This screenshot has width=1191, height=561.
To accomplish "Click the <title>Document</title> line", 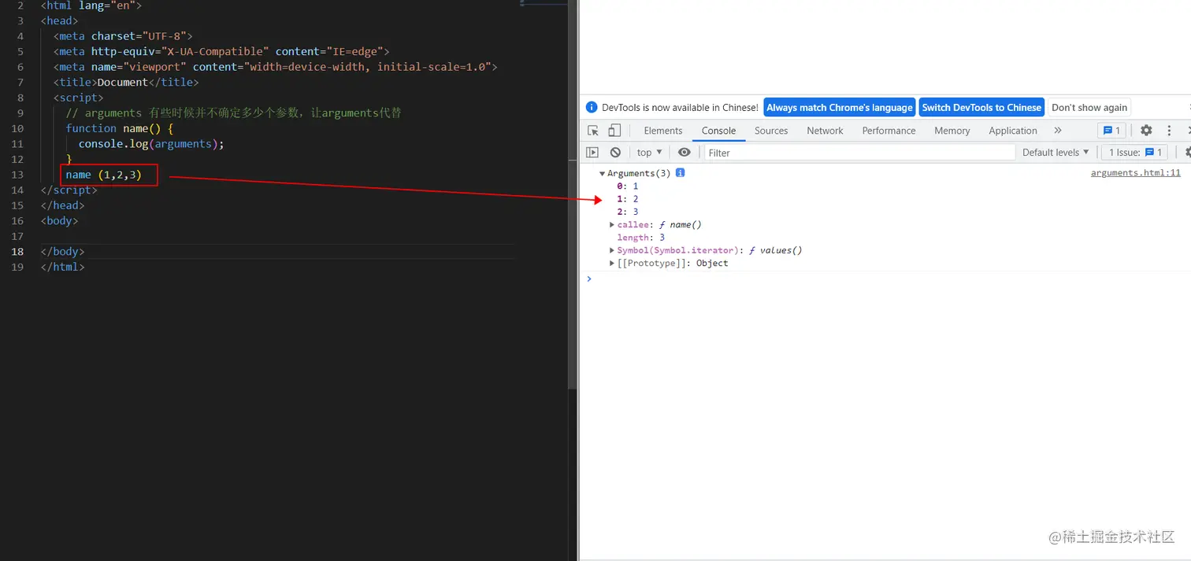I will click(126, 83).
